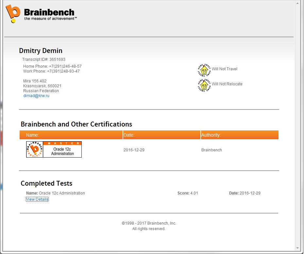This screenshot has width=304, height=254.
Task: Click the Will Not Relocate house icon
Action: (204, 85)
